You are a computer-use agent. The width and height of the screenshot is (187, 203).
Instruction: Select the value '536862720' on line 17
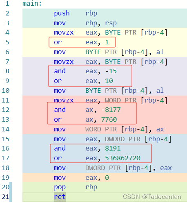pos(122,158)
